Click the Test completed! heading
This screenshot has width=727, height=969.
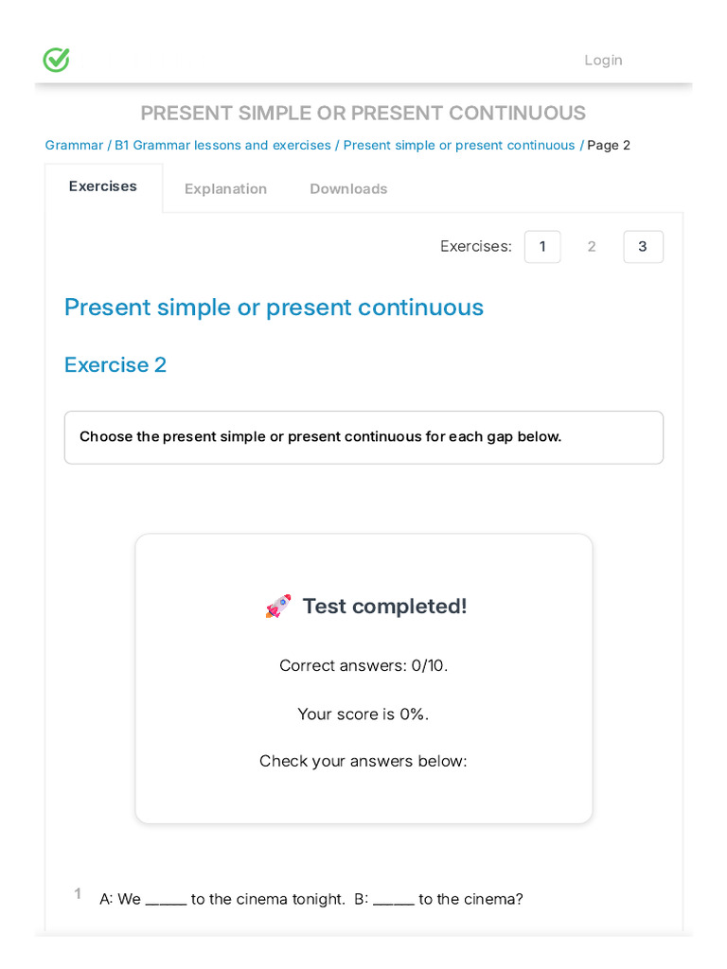click(x=384, y=607)
